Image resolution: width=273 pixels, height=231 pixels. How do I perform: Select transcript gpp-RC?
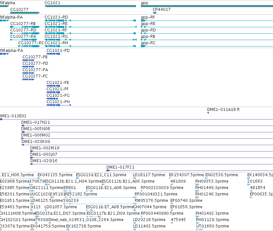[x=207, y=46]
